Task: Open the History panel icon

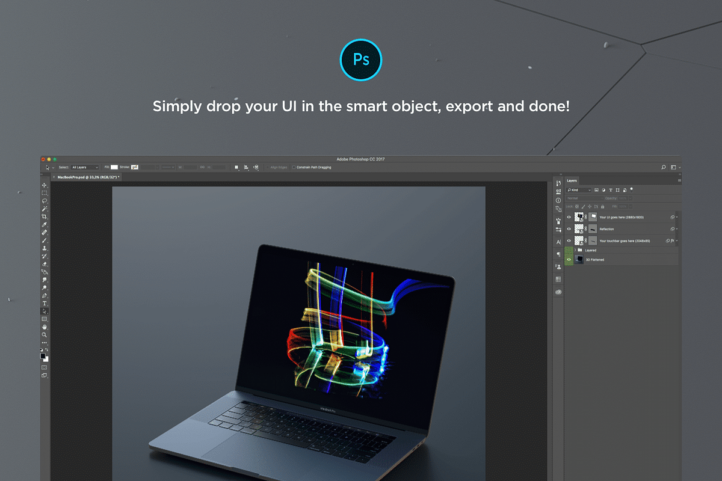Action: [558, 183]
